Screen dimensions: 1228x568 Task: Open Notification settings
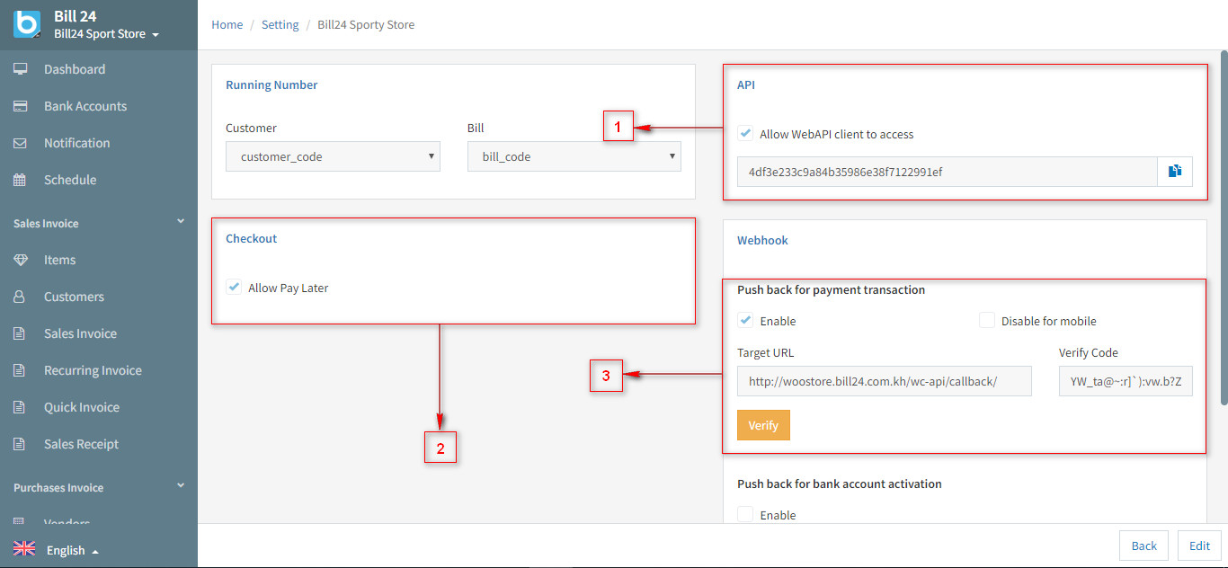[76, 142]
